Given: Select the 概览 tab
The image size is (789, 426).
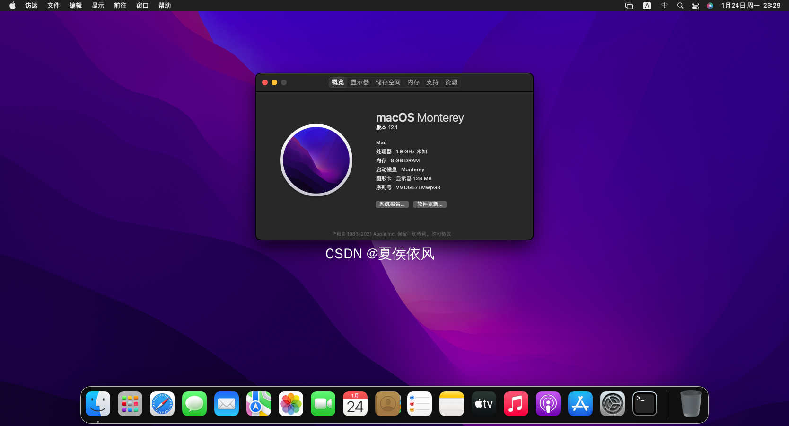Looking at the screenshot, I should click(338, 82).
